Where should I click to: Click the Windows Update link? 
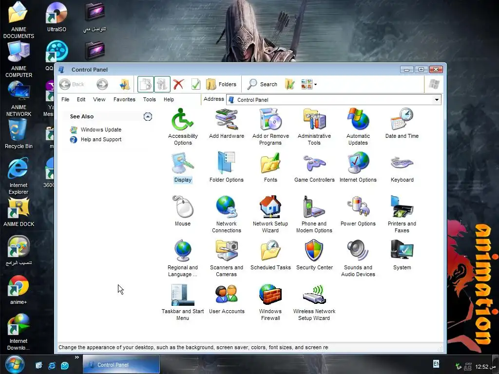tap(101, 130)
